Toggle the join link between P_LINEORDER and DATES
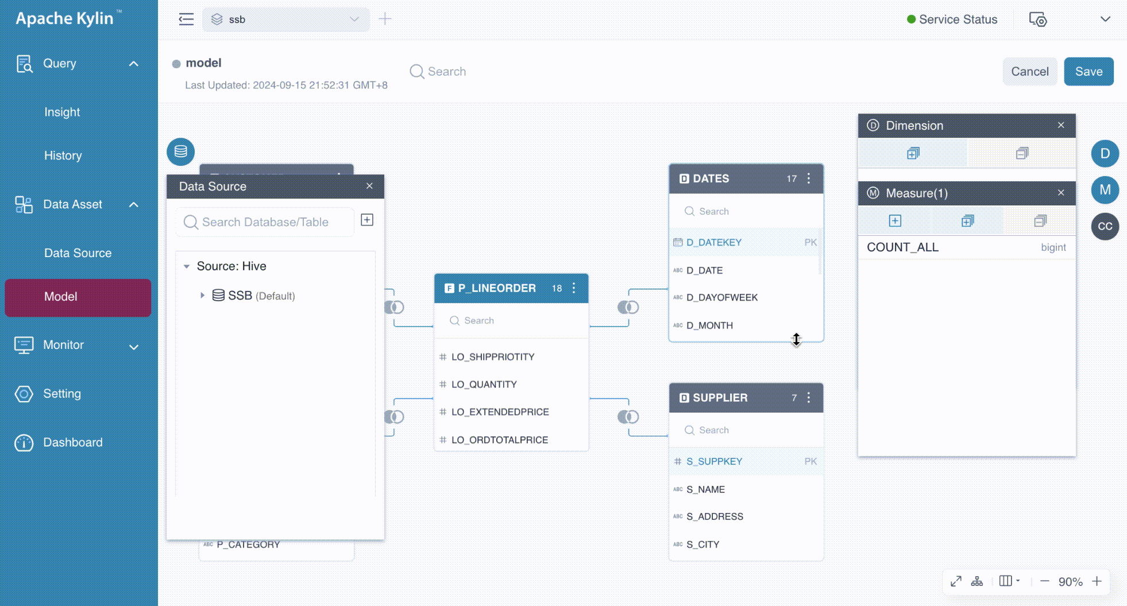This screenshot has height=606, width=1127. coord(628,308)
